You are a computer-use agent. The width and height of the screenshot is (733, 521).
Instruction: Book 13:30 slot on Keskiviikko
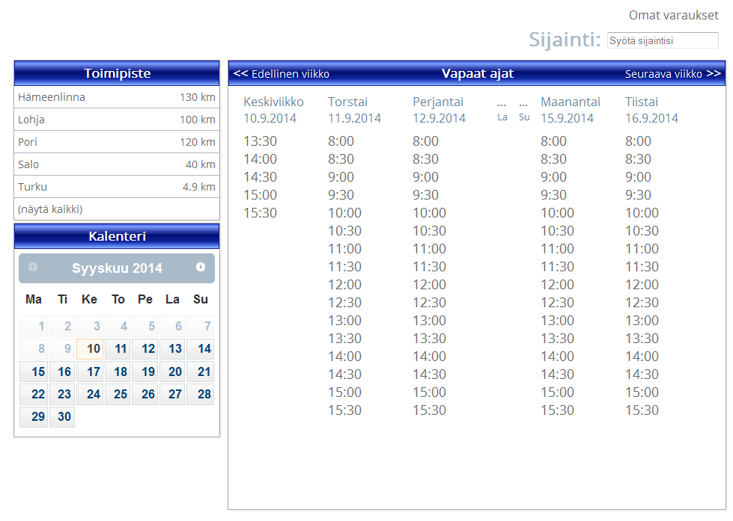260,141
